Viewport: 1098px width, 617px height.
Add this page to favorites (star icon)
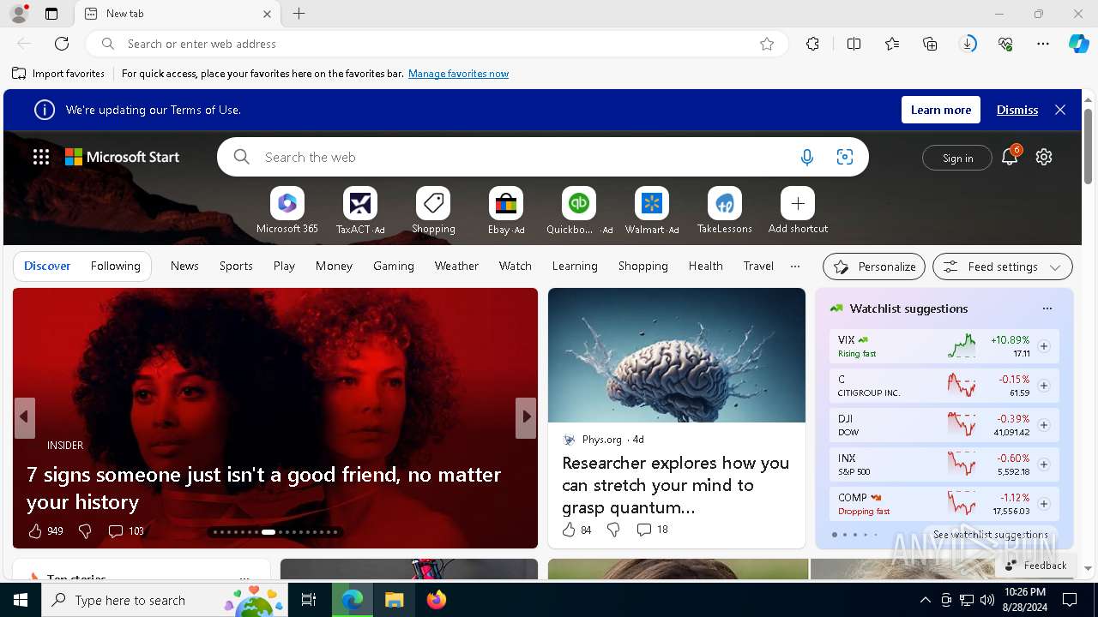coord(767,44)
